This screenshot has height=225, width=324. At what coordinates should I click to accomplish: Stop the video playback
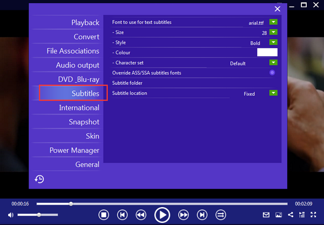click(104, 215)
